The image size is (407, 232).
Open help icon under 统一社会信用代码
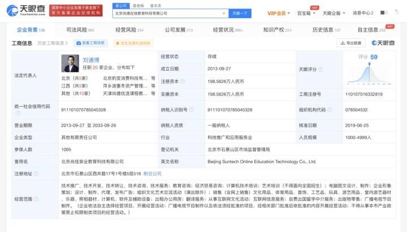point(18,113)
